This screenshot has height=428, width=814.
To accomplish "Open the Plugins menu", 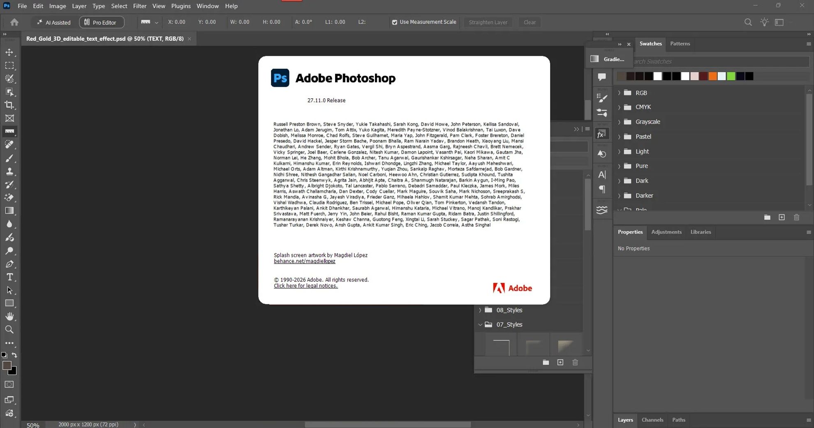I will 181,6.
